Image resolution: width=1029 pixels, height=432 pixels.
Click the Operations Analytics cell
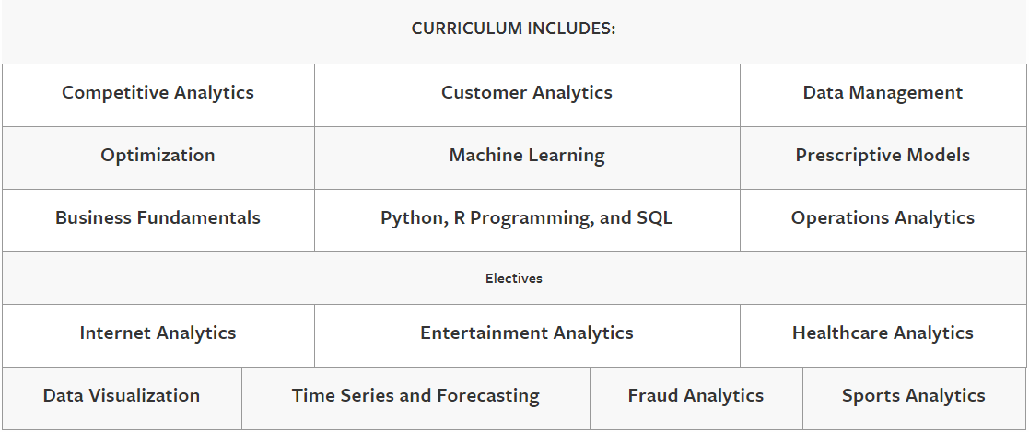(883, 218)
